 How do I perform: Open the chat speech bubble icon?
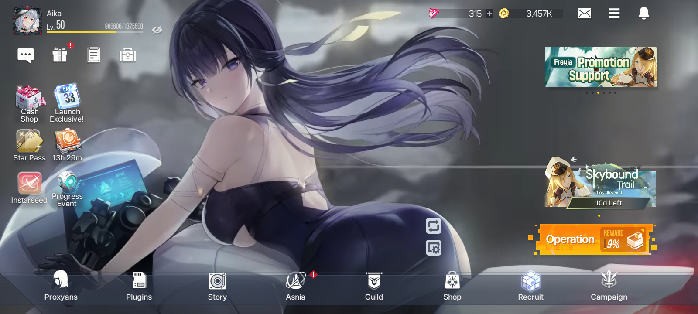tap(26, 55)
